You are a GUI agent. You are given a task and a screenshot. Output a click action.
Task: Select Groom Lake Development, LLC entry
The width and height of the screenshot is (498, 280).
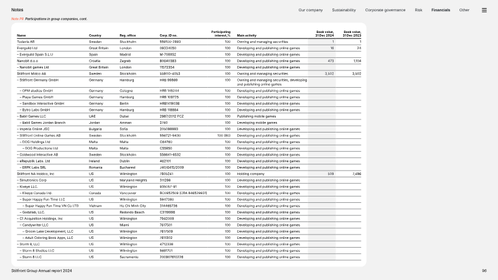[x=48, y=231]
